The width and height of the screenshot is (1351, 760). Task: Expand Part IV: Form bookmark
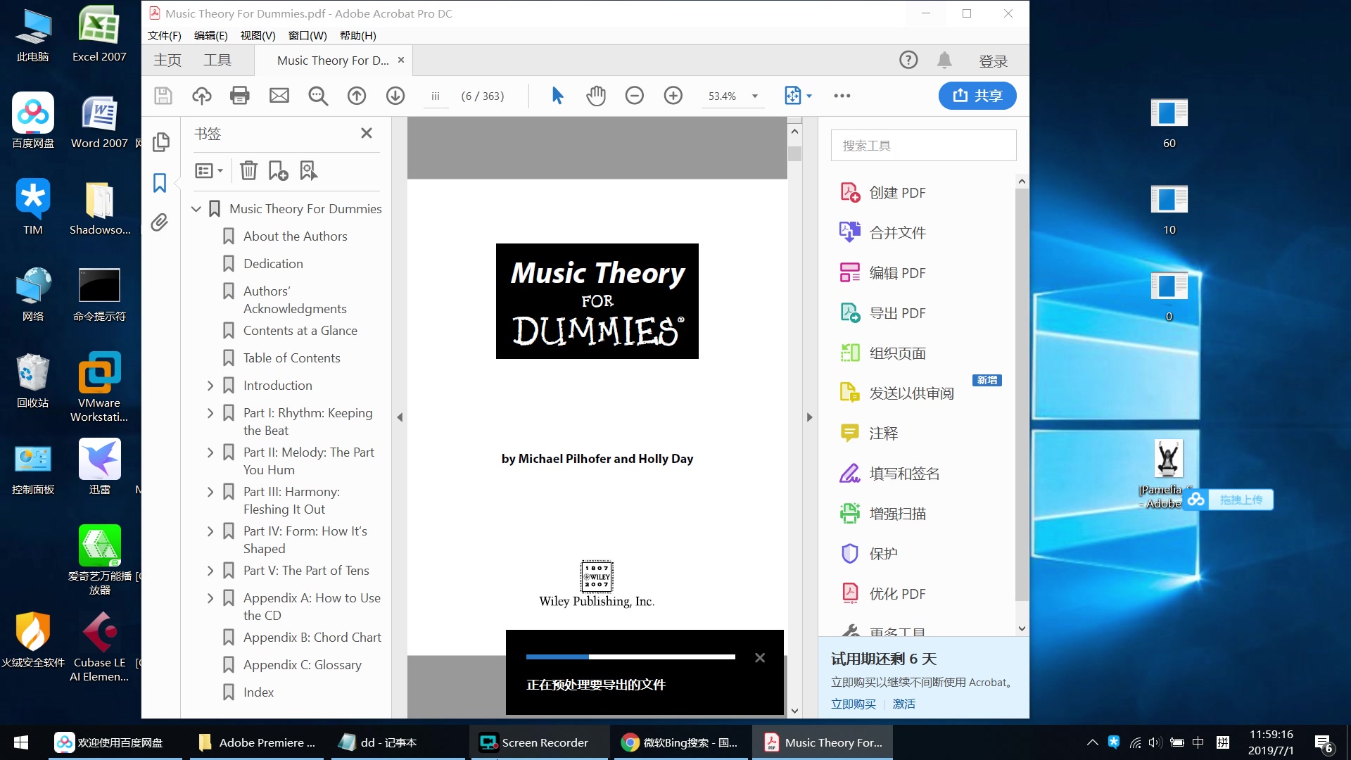(210, 531)
